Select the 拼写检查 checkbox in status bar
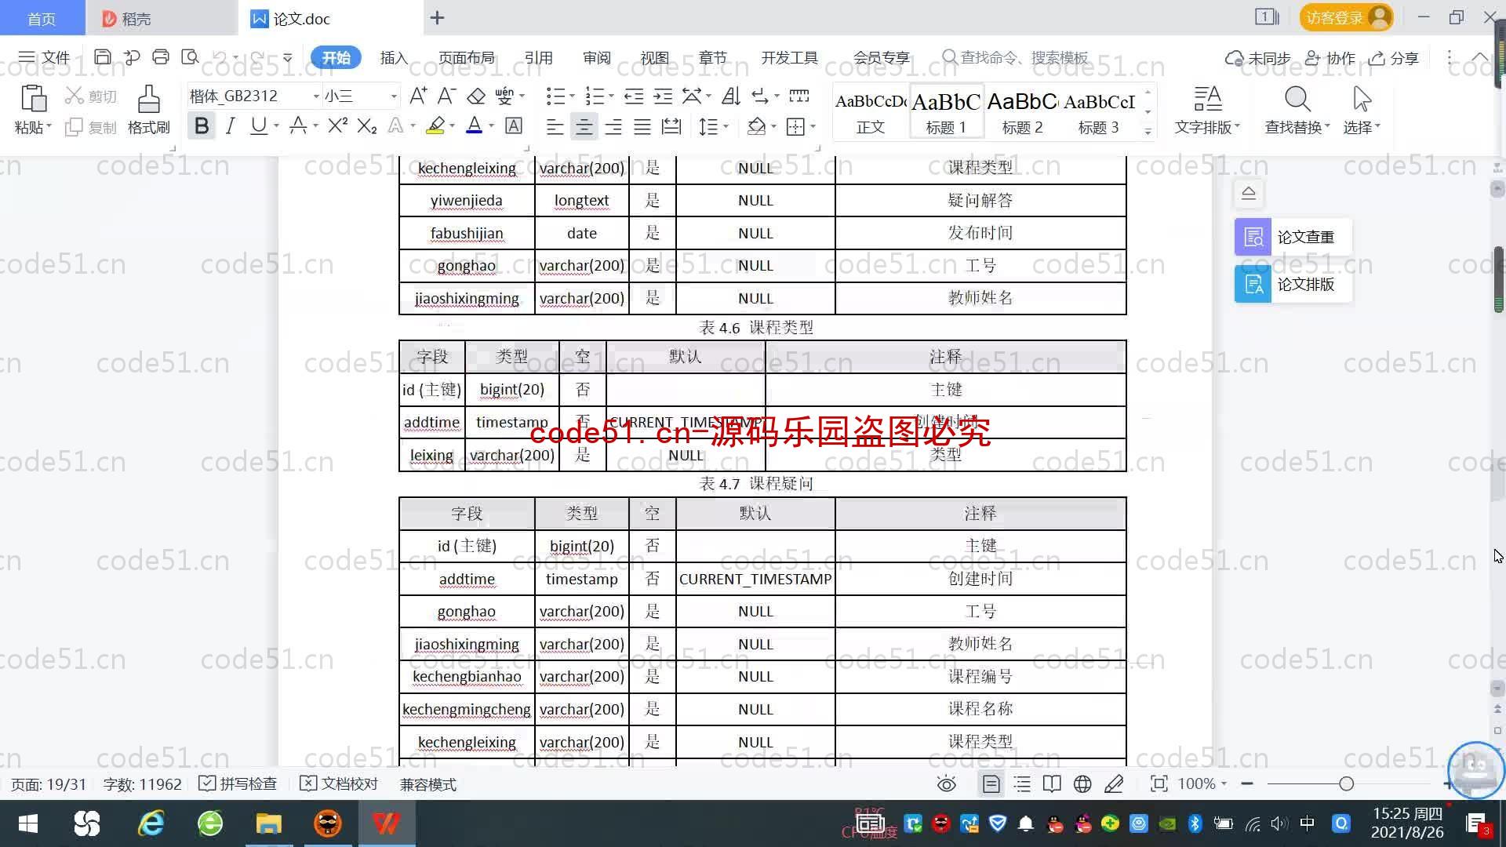Screen dimensions: 1506x847 [207, 784]
